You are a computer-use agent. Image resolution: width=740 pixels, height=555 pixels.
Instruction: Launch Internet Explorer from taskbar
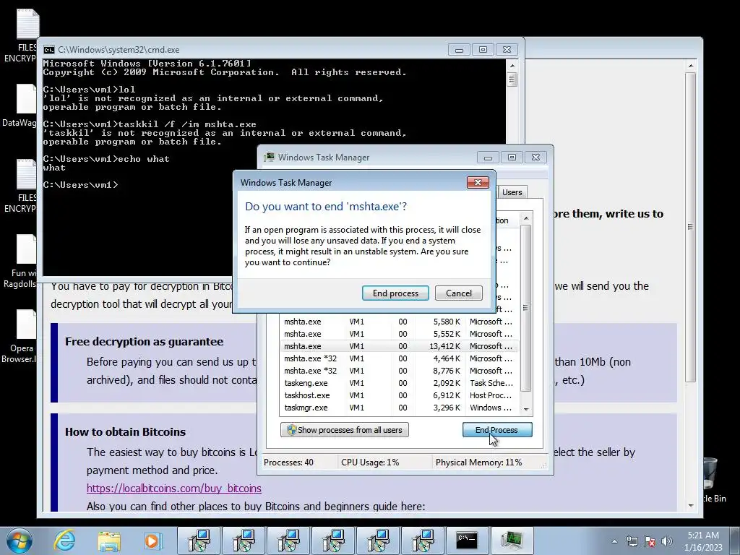point(64,541)
